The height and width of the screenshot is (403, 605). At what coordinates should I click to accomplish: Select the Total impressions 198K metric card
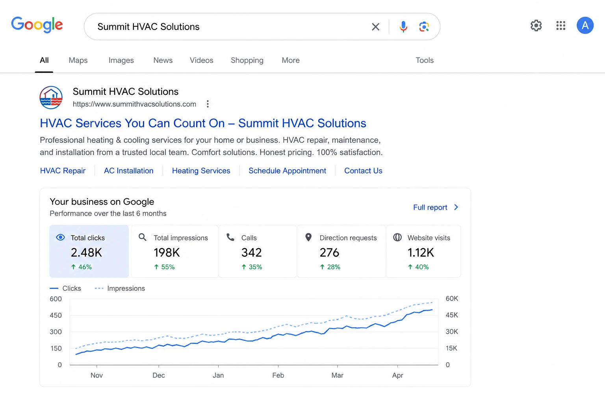[174, 251]
